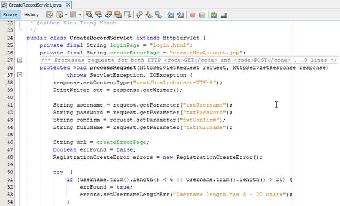The height and width of the screenshot is (206, 340).
Task: Click method name 'processRequest' on line 36
Action: pos(113,67)
